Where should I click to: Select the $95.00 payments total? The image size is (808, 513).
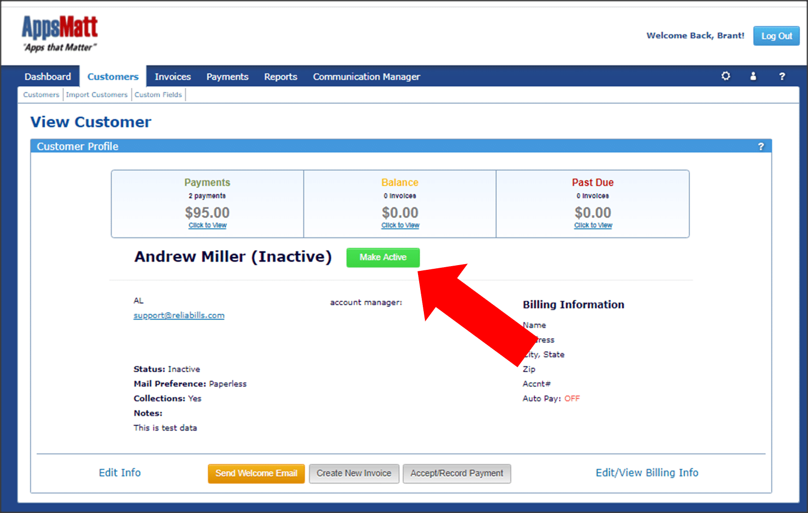tap(207, 212)
